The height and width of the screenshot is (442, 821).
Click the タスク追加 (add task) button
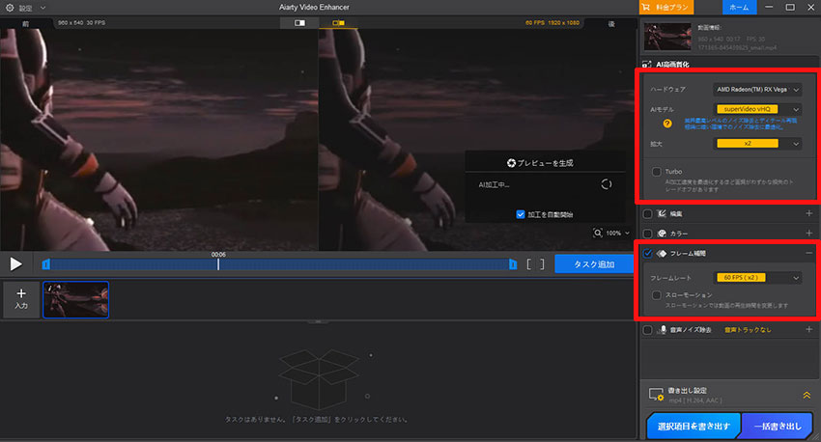point(594,264)
